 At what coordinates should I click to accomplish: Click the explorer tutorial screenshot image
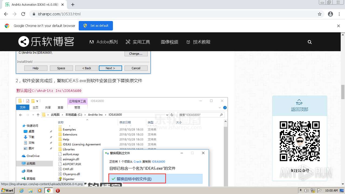tap(122, 141)
